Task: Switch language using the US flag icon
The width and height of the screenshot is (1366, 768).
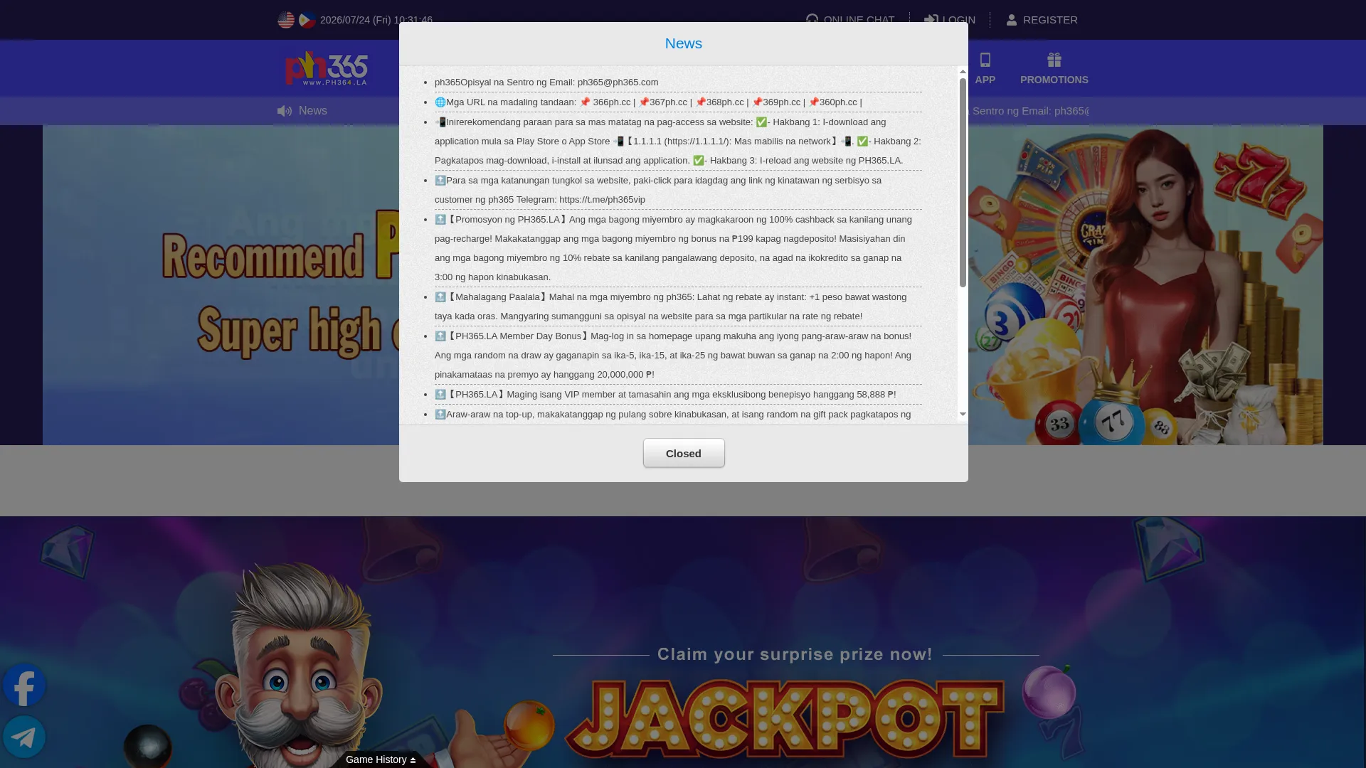Action: (x=286, y=20)
